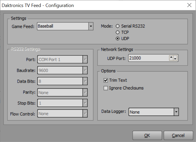Click the Parity label
196x142 pixels.
[x=29, y=93]
